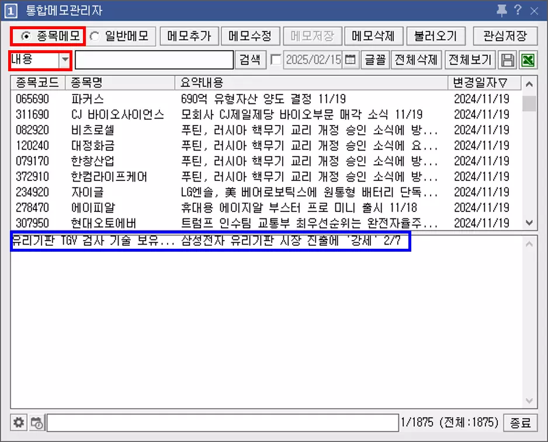
Task: Click the 요약내용 column header
Action: [311, 82]
